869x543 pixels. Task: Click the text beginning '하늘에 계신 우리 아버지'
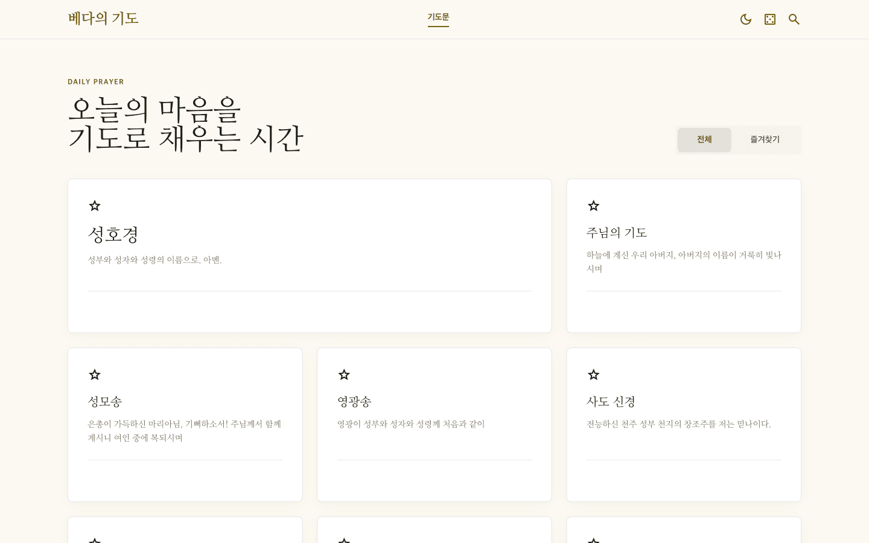pos(684,262)
